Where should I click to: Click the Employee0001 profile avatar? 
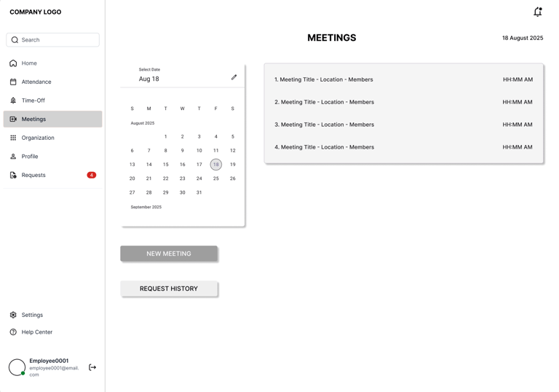[x=17, y=367]
